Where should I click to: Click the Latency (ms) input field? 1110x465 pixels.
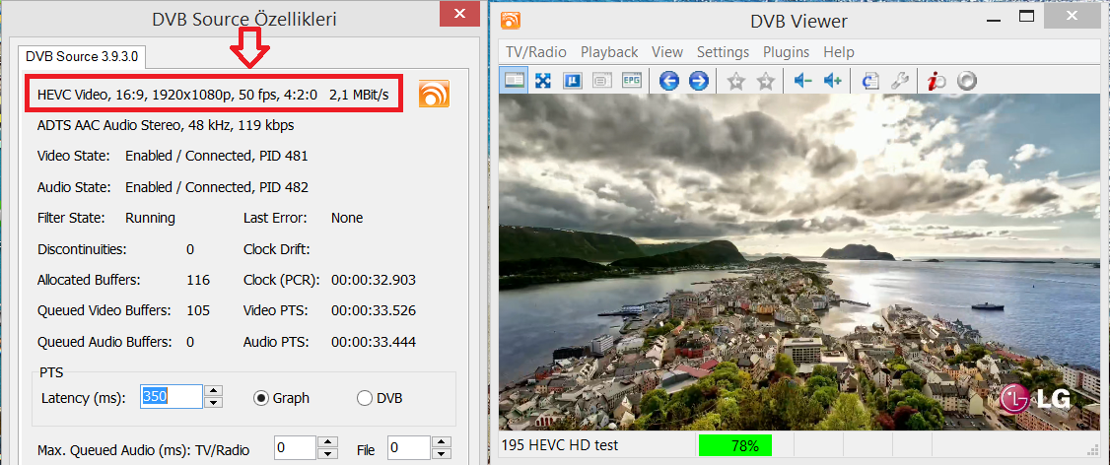tap(173, 396)
